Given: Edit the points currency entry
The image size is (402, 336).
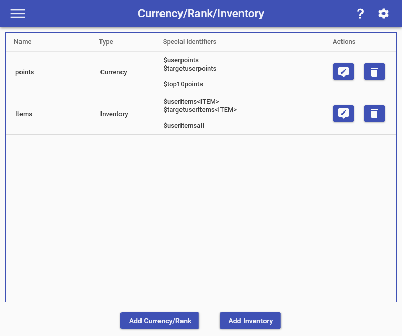Looking at the screenshot, I should pyautogui.click(x=344, y=72).
